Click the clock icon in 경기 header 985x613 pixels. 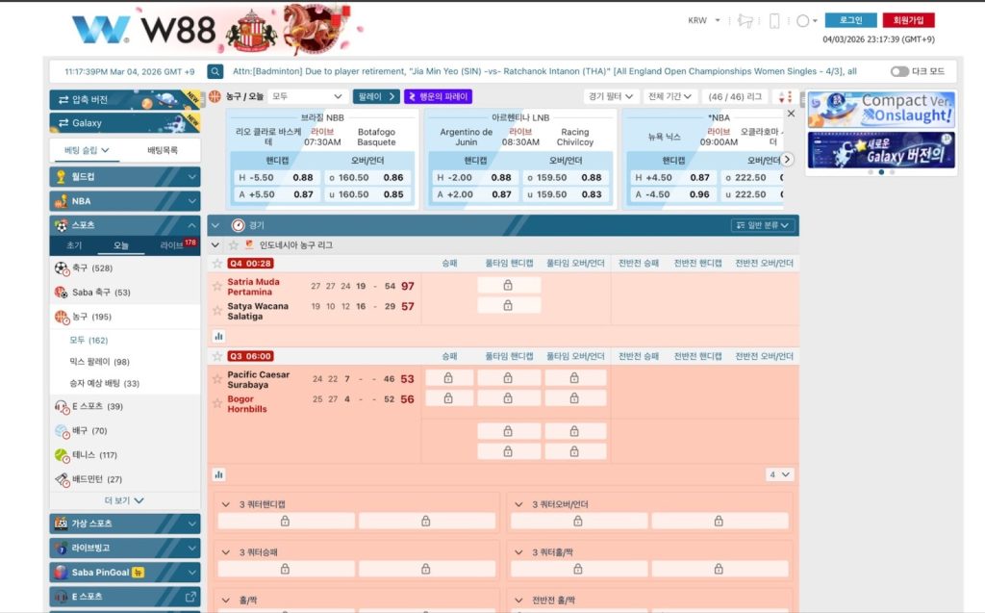pyautogui.click(x=239, y=225)
